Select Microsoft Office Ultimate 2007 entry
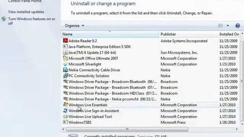The image size is (244, 137). pos(93,58)
